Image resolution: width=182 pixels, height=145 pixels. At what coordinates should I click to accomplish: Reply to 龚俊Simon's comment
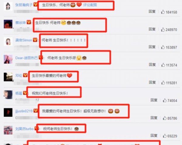[152, 47]
